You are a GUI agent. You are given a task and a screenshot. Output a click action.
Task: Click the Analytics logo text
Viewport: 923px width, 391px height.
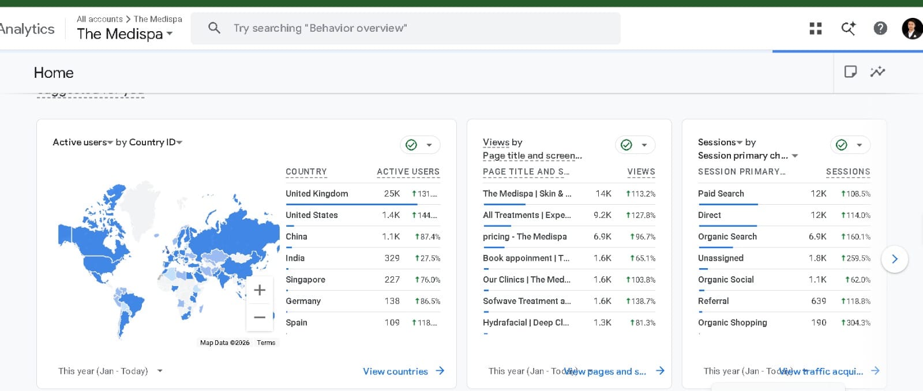click(27, 29)
